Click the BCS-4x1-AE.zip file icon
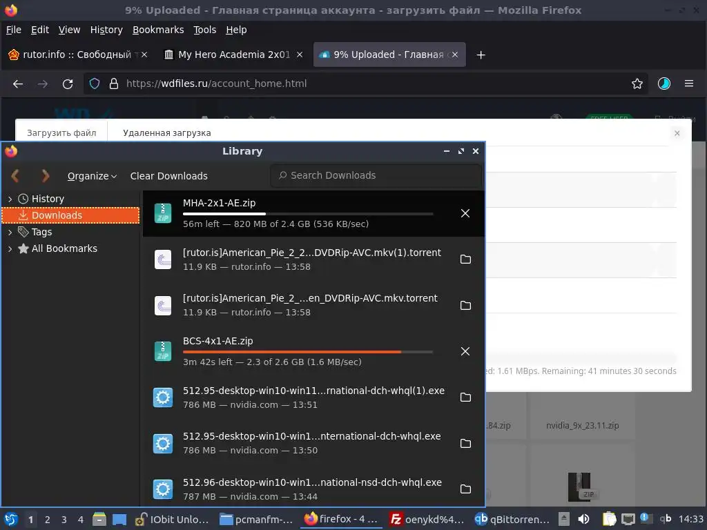This screenshot has height=530, width=707. (163, 351)
